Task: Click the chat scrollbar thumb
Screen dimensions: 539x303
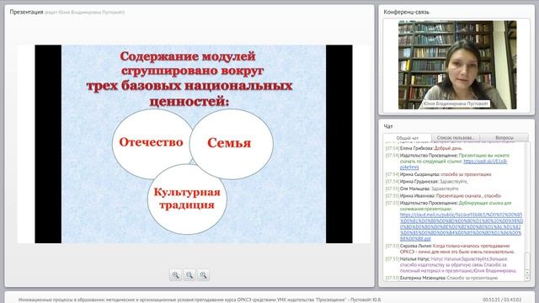Action: 527,260
